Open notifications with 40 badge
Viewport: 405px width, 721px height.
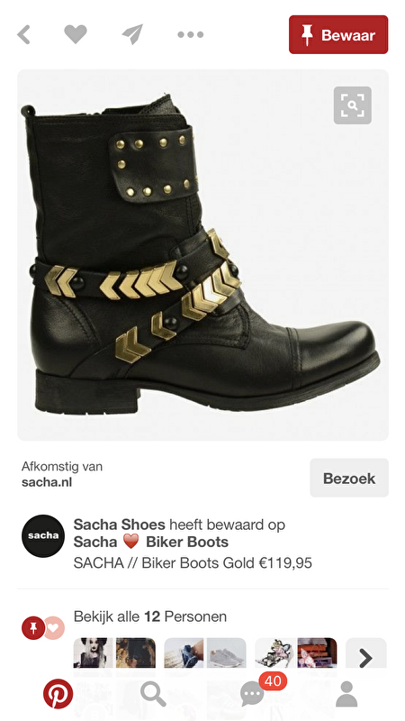point(253,694)
